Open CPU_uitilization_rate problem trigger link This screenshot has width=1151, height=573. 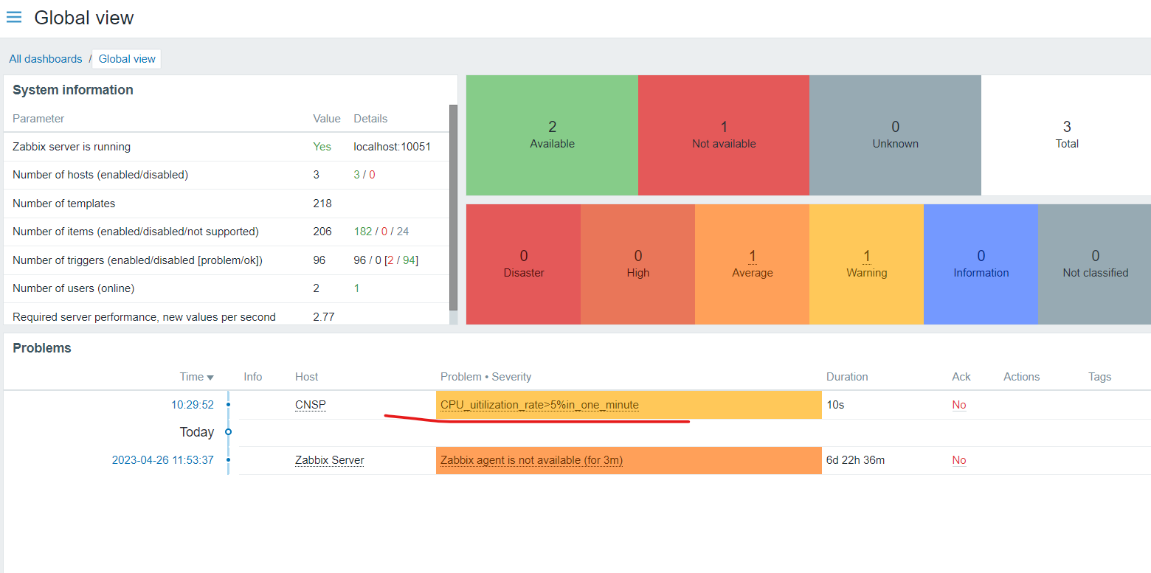tap(539, 405)
